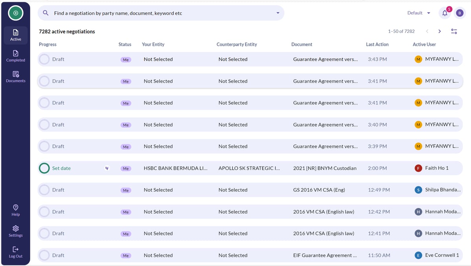This screenshot has height=266, width=471.
Task: Go to next page of negotiations
Action: pyautogui.click(x=440, y=31)
